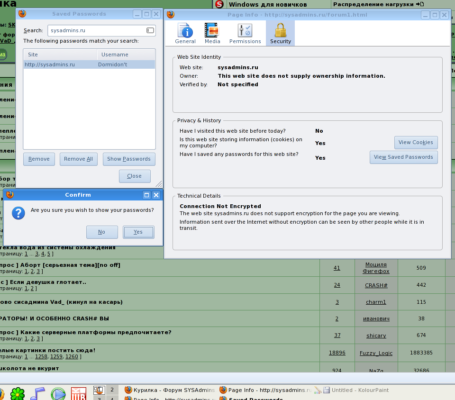Open thread 'Какие серверные платформы предпочитаете?'
The image size is (455, 400).
(96, 332)
